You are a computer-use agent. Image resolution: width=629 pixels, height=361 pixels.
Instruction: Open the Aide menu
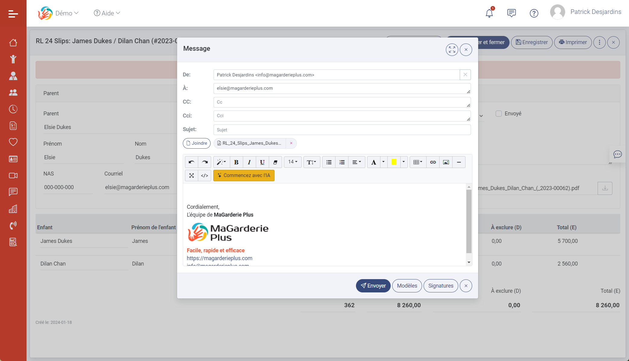tap(107, 13)
